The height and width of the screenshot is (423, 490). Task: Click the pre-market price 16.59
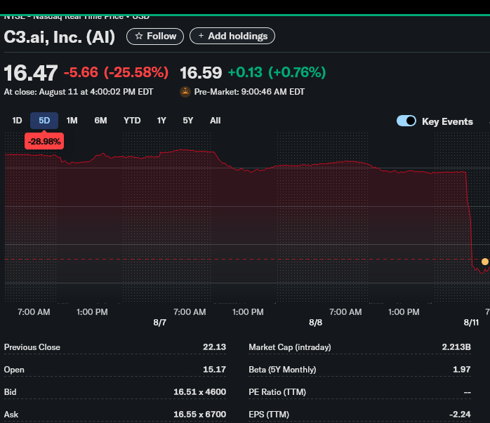point(201,73)
